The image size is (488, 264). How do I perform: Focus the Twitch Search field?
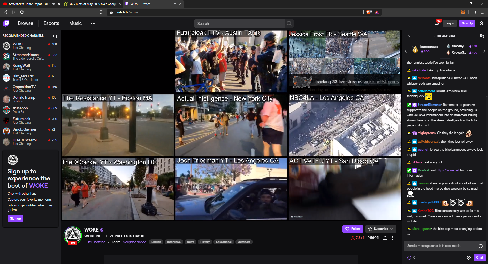pyautogui.click(x=240, y=23)
